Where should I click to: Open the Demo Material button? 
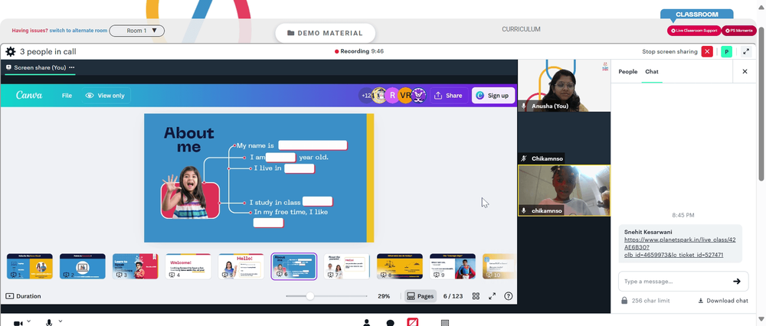[x=326, y=33]
